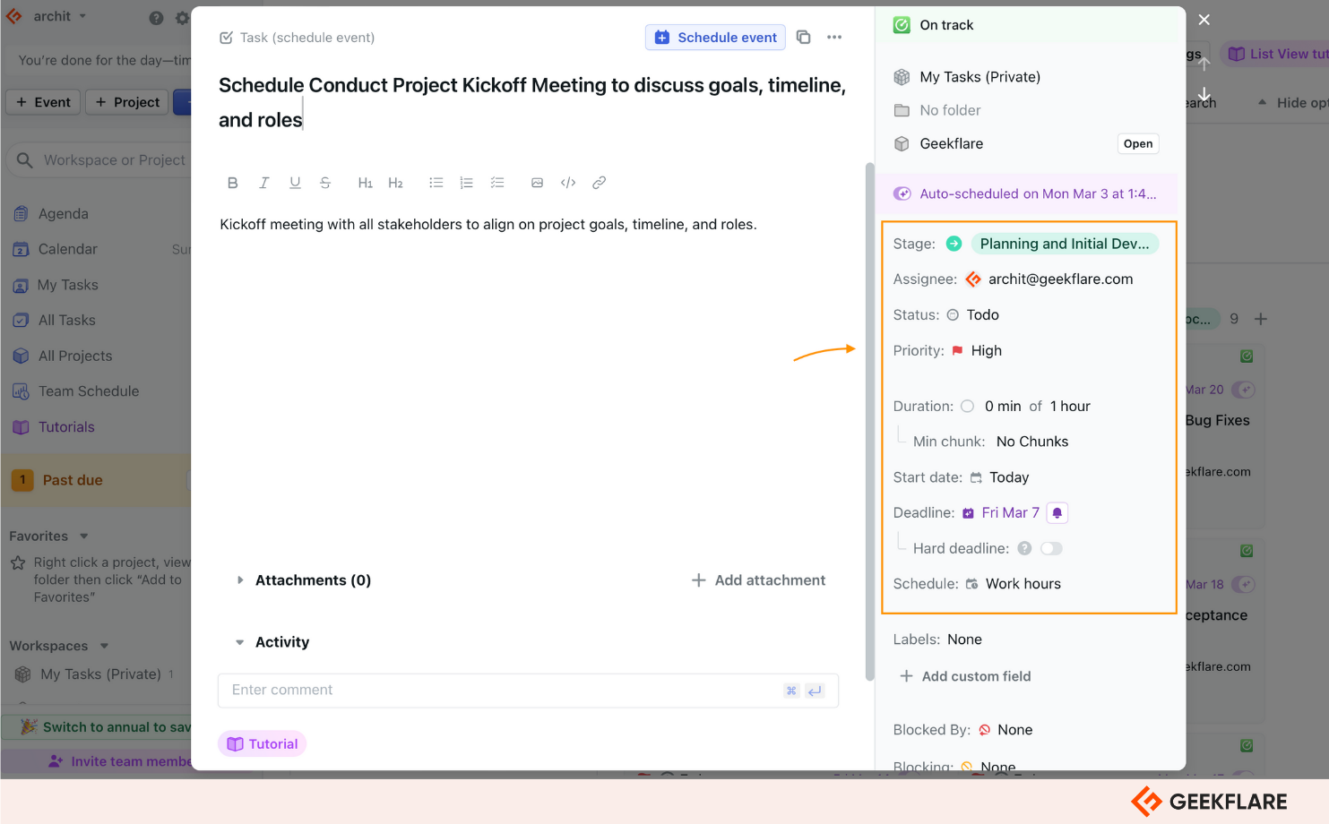Duplicate the task using the copy icon
Image resolution: width=1329 pixels, height=824 pixels.
point(803,37)
